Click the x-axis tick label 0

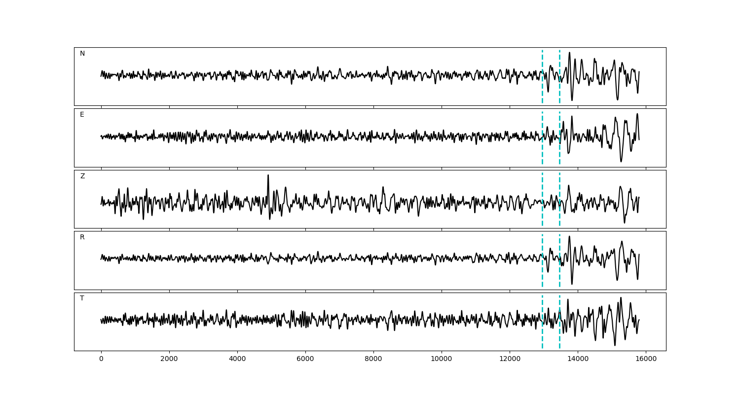pyautogui.click(x=101, y=359)
